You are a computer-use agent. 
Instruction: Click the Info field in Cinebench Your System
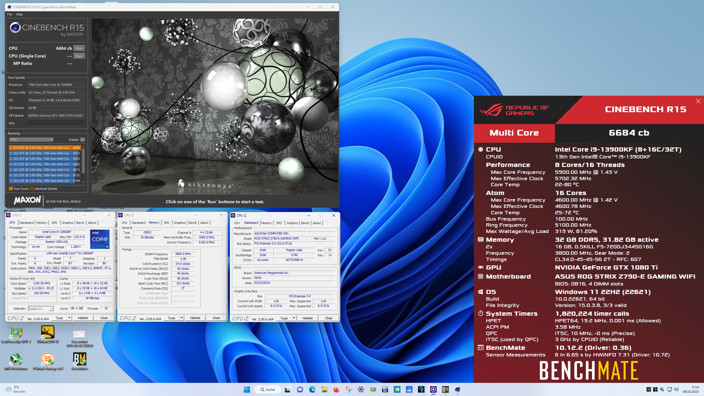click(x=56, y=123)
